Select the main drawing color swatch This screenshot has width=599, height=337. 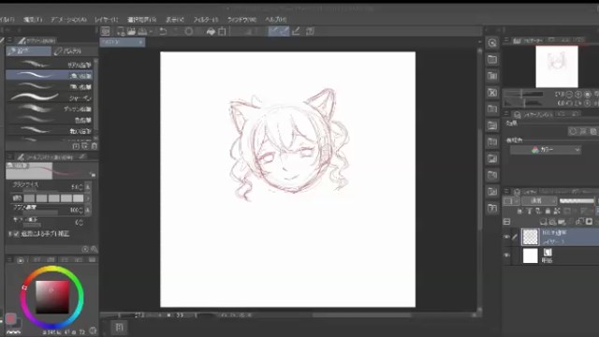click(10, 318)
